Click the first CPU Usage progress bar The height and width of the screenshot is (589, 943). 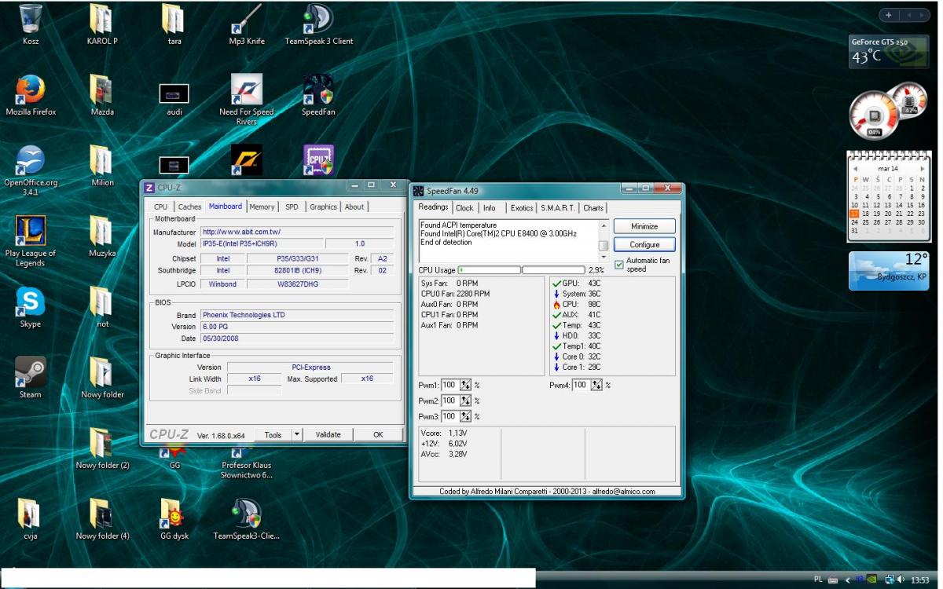[489, 270]
